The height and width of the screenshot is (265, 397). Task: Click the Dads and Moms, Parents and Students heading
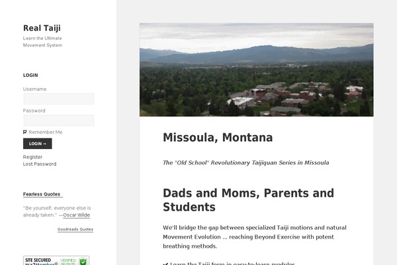tap(248, 200)
